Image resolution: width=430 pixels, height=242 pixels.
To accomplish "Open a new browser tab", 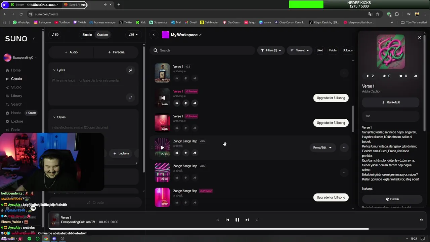I will click(x=119, y=5).
